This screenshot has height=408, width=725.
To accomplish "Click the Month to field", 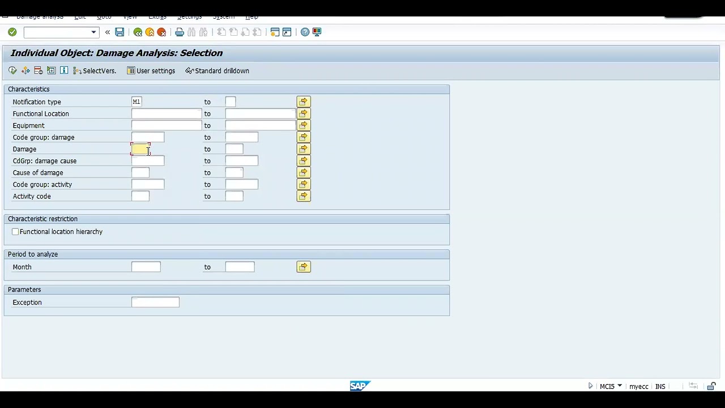I will point(240,267).
